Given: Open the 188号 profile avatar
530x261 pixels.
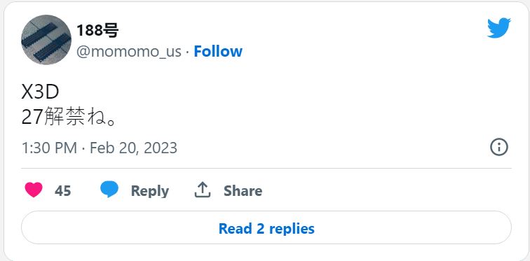Looking at the screenshot, I should click(x=46, y=39).
